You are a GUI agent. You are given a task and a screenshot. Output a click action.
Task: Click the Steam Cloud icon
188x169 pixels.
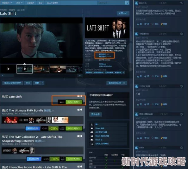click(x=92, y=140)
